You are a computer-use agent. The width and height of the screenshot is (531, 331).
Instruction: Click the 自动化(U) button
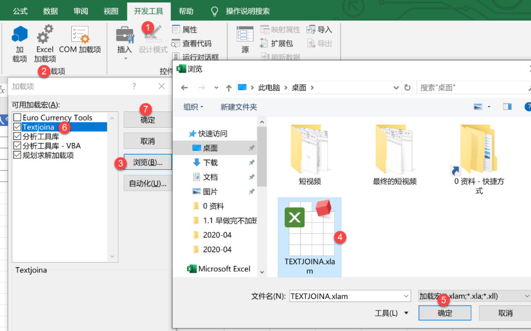point(147,184)
